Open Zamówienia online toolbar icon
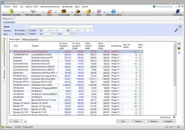Image resolution: width=185 pixels, height=130 pixels. (x=113, y=12)
